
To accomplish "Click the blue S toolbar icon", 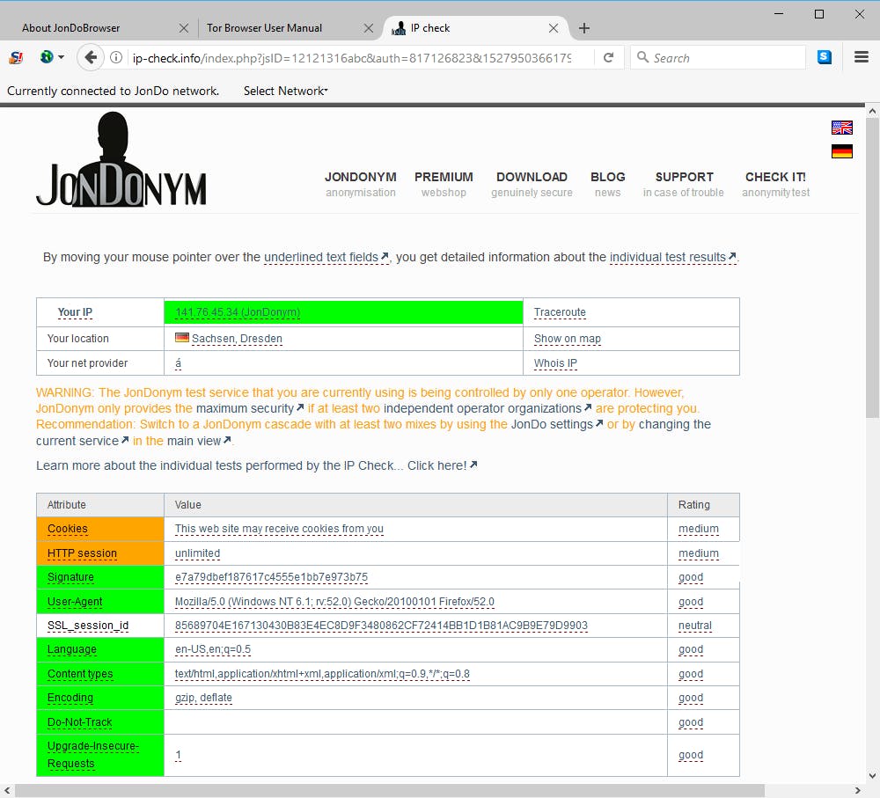I will [x=825, y=57].
